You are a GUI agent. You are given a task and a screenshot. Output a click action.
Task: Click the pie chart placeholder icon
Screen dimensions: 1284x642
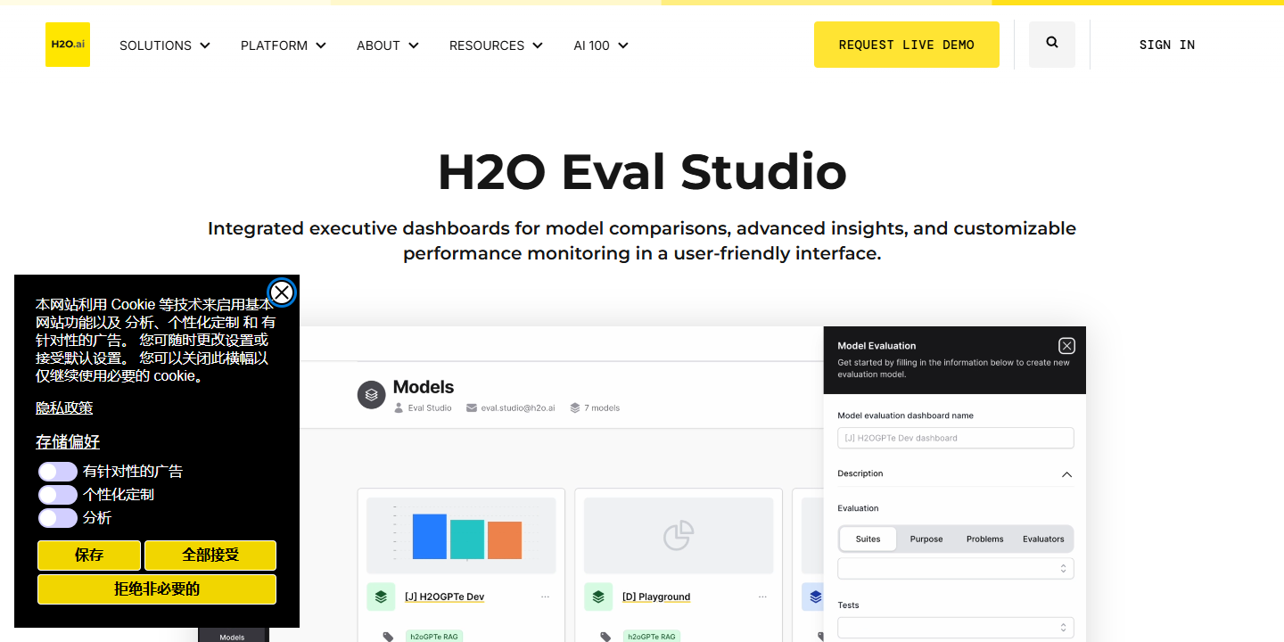click(679, 535)
